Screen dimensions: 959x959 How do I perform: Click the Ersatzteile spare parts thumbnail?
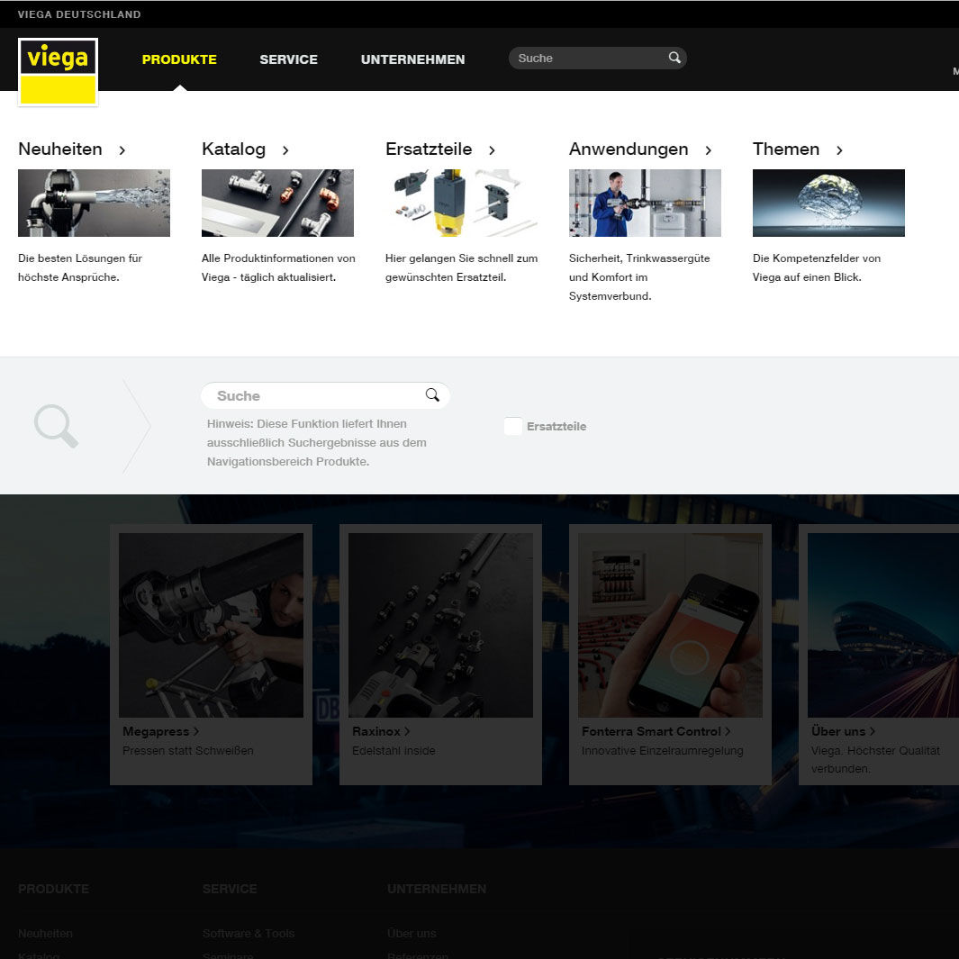[461, 203]
